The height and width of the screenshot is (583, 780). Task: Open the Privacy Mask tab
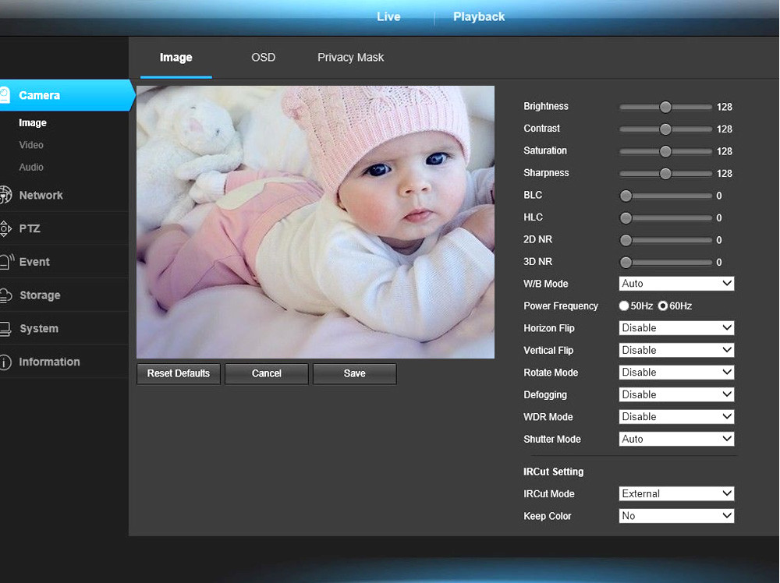pos(350,58)
